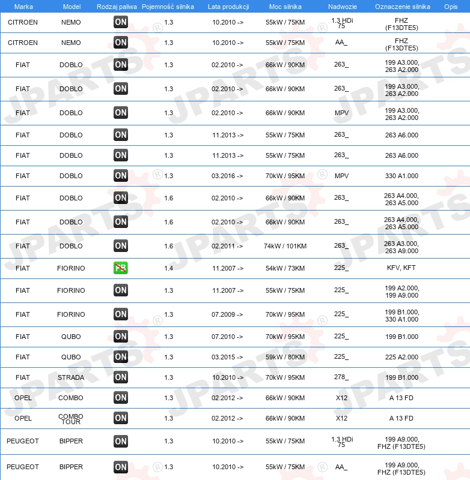Click the 199 B1.000, 330 A1.000 engine code
The width and height of the screenshot is (470, 480).
pos(401,316)
